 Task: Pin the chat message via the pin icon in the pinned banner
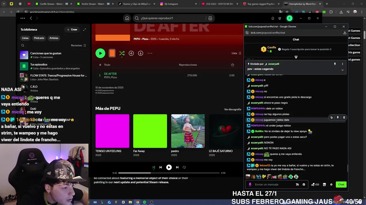point(335,64)
